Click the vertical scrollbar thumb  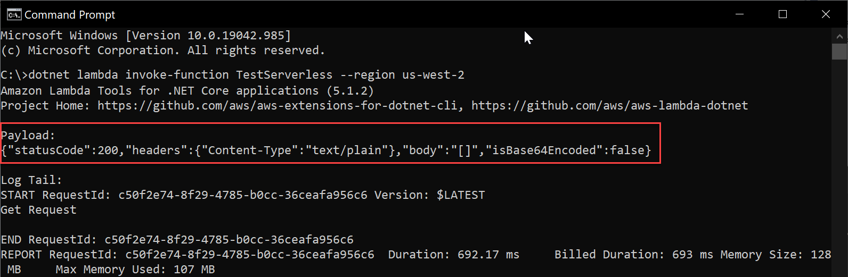point(839,52)
